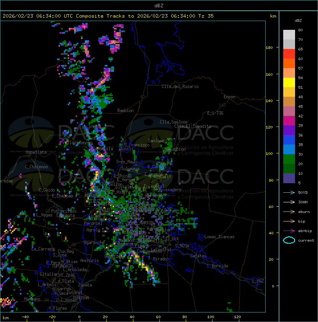
Task: Click the Lomas_Blancas map label
Action: click(219, 237)
